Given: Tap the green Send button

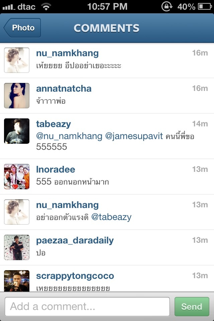Looking at the screenshot, I should click(192, 307).
